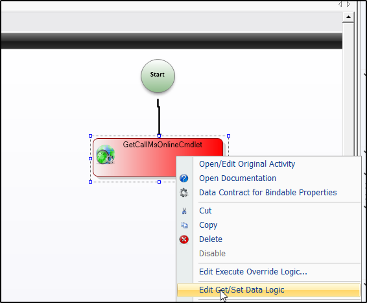367x303 pixels.
Task: Select Open/Edit Original Activity
Action: (x=247, y=164)
